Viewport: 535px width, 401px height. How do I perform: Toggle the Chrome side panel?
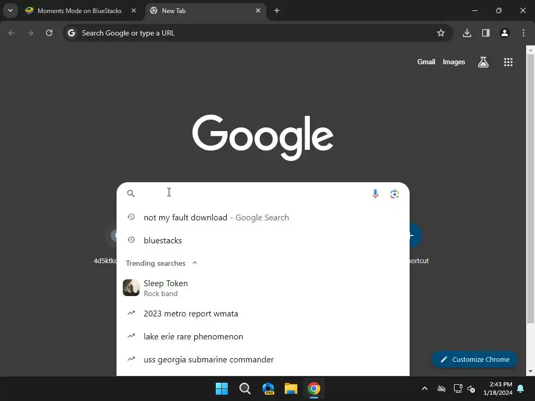pyautogui.click(x=486, y=33)
